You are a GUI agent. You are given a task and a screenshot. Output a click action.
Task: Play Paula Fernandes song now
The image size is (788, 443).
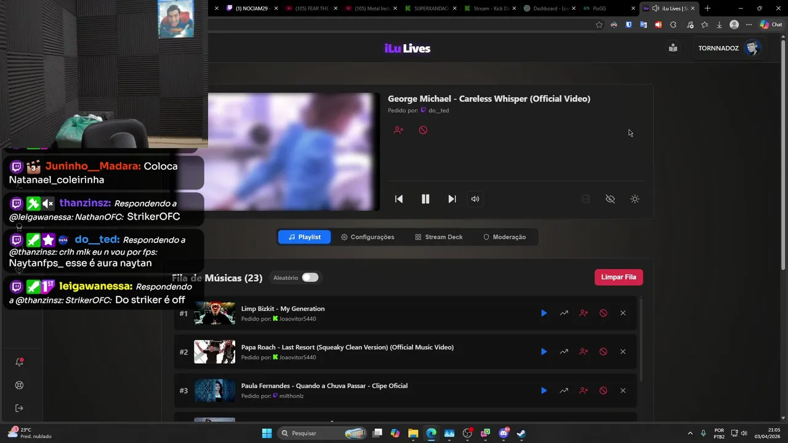(x=544, y=391)
